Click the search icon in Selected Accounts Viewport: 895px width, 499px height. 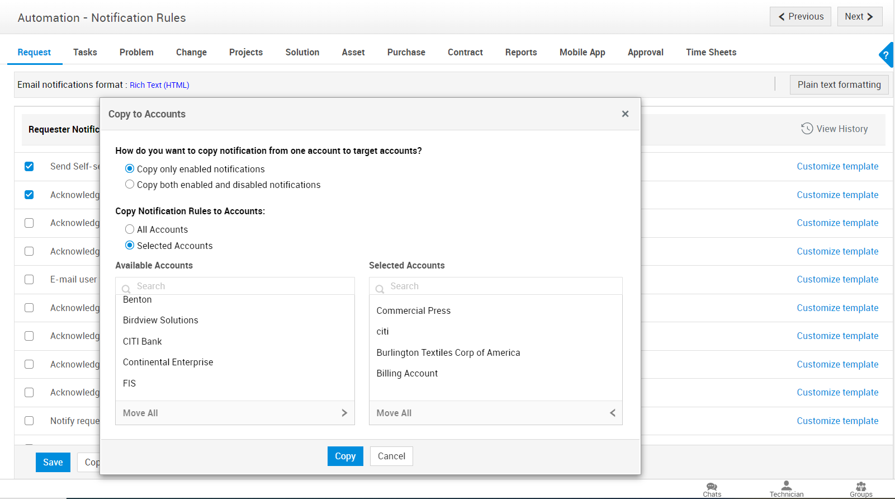point(380,289)
